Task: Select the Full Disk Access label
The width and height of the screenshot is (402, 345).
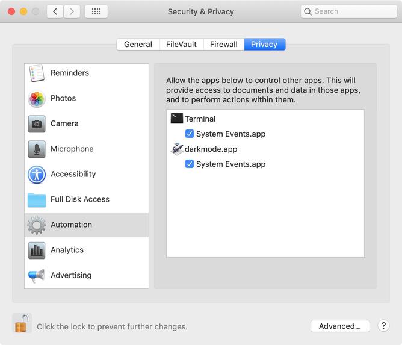Action: [x=80, y=199]
